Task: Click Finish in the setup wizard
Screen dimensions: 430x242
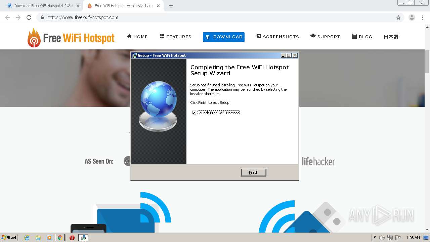Action: click(254, 172)
